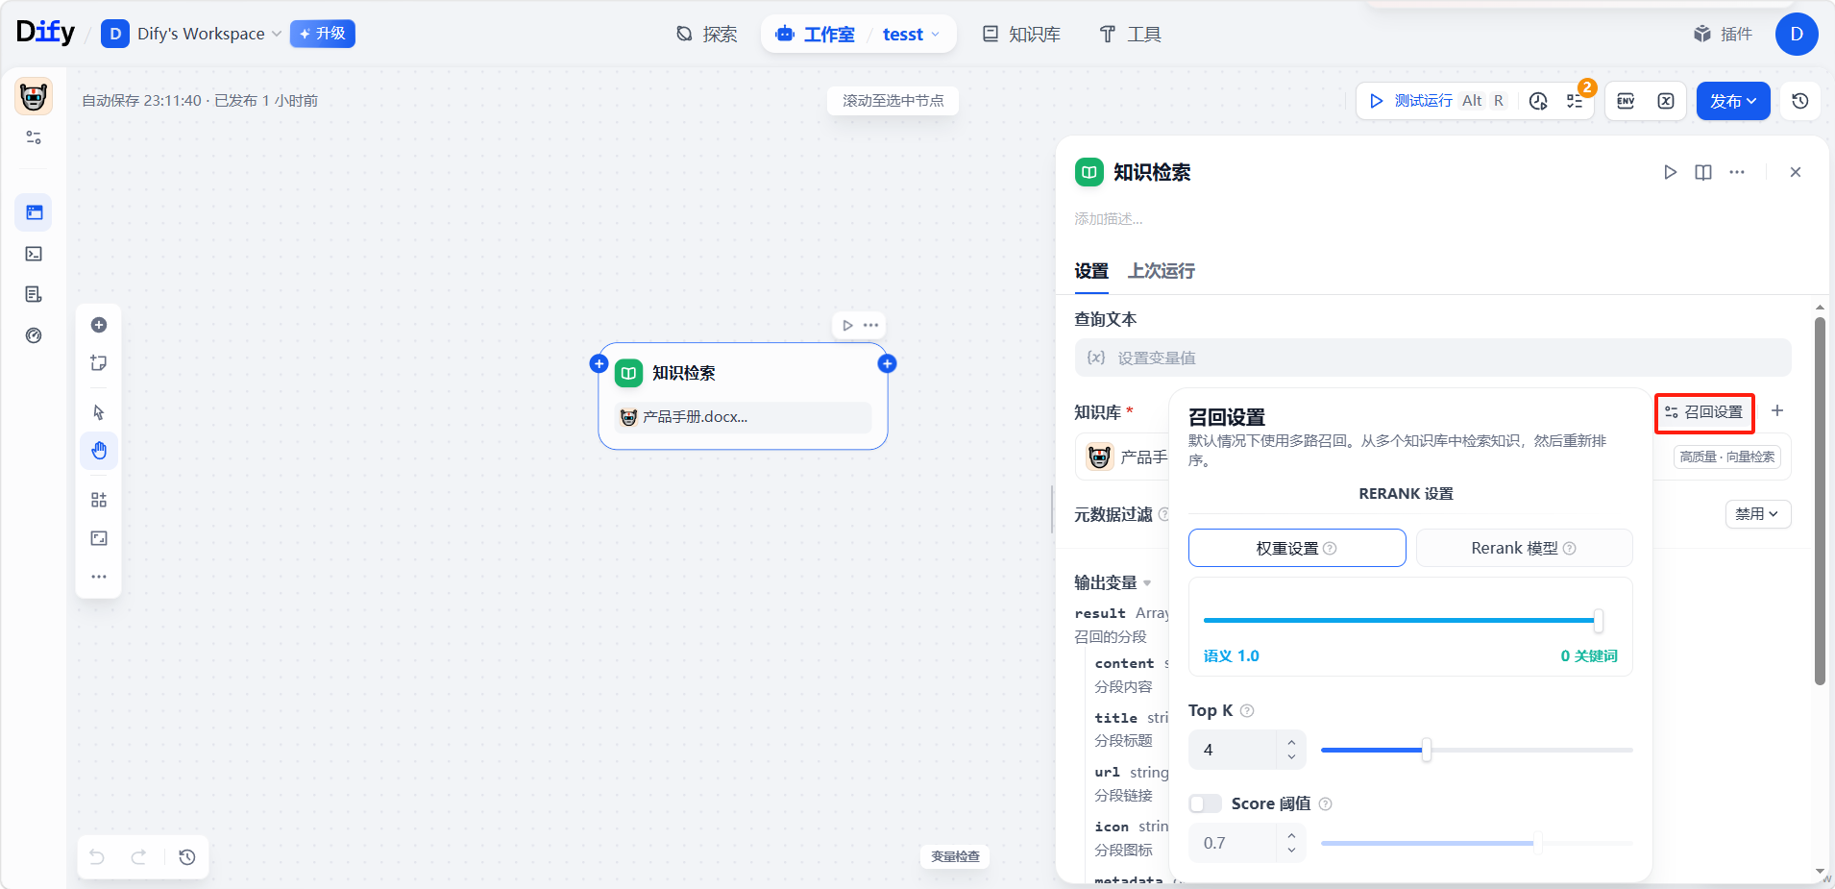Open 工具 in the top navigation
Screen dimensions: 1835x889
[1130, 35]
